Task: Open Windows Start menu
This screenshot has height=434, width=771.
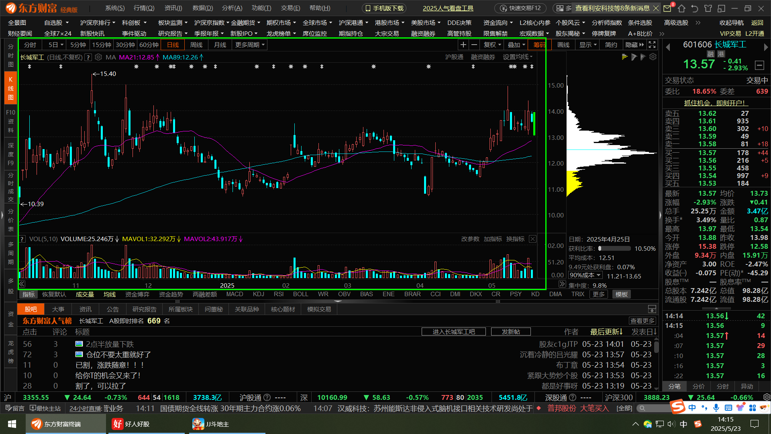Action: 12,424
